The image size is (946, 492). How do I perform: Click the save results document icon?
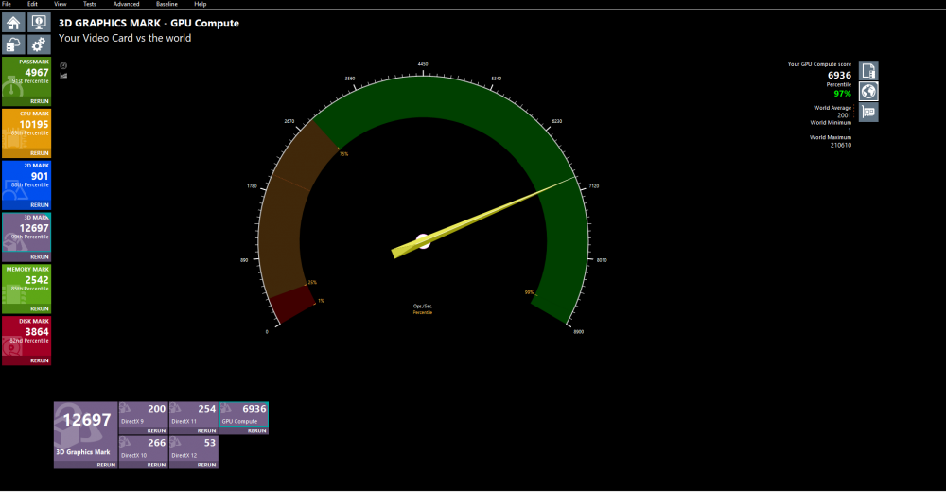coord(867,70)
